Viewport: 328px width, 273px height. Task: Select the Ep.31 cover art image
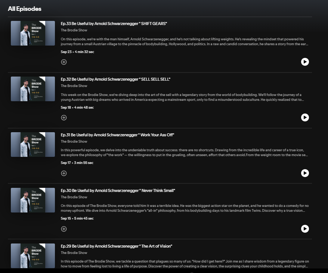[33, 145]
